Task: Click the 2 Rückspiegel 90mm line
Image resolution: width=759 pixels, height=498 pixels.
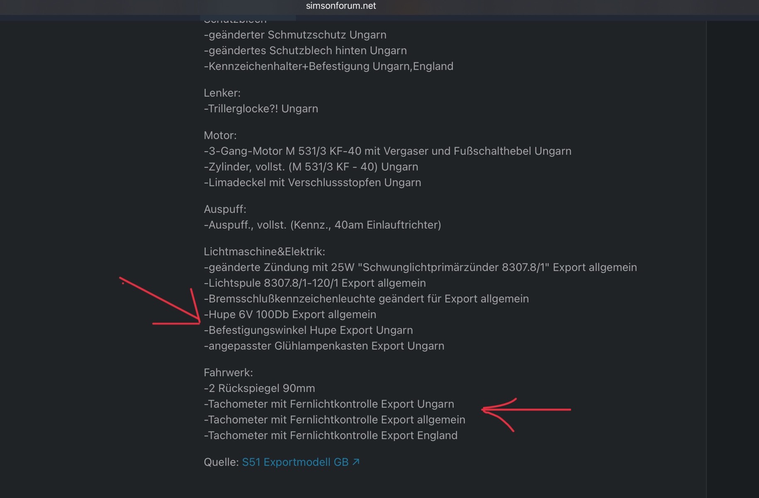Action: pos(259,388)
